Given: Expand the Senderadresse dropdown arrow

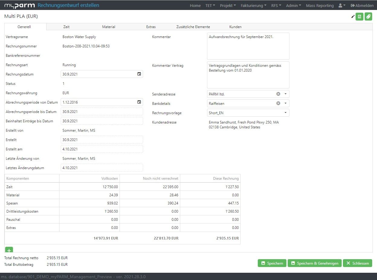Looking at the screenshot, I should point(285,94).
